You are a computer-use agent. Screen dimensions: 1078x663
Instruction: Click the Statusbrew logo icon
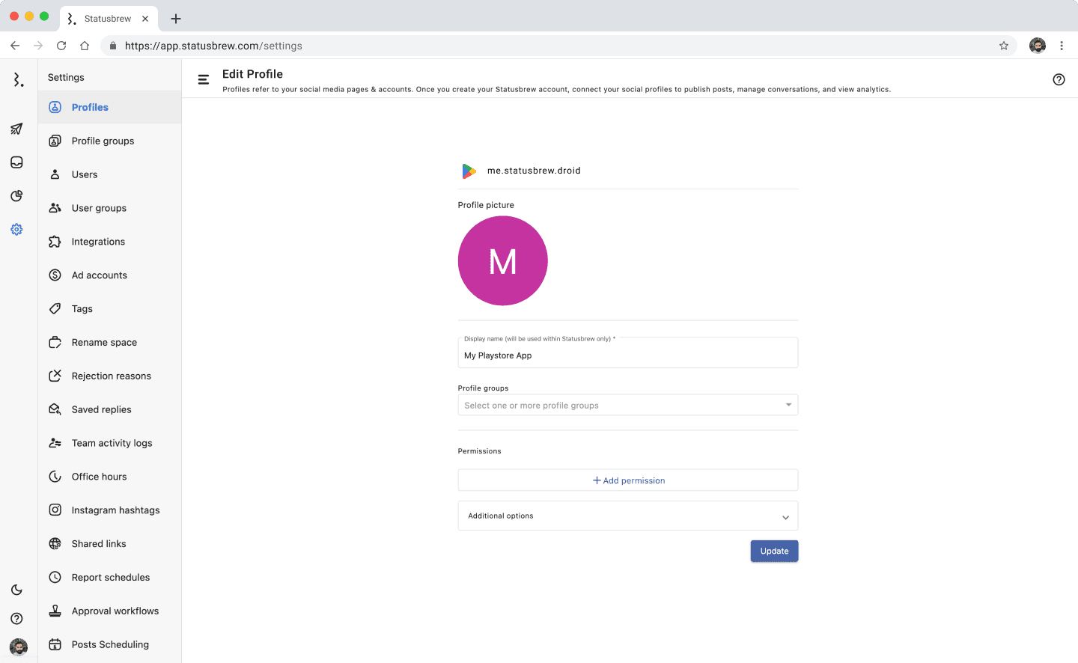18,79
